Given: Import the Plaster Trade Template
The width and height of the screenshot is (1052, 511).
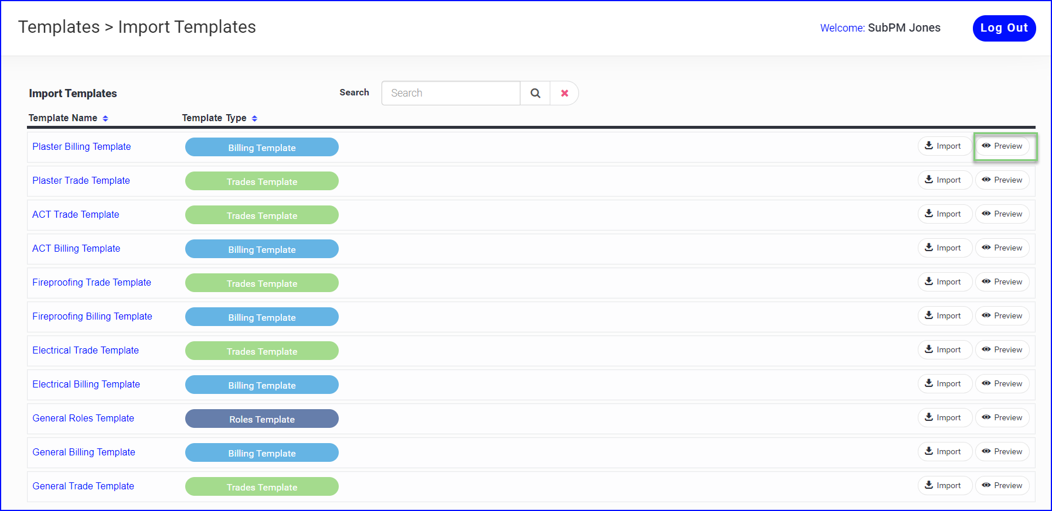Looking at the screenshot, I should click(944, 180).
